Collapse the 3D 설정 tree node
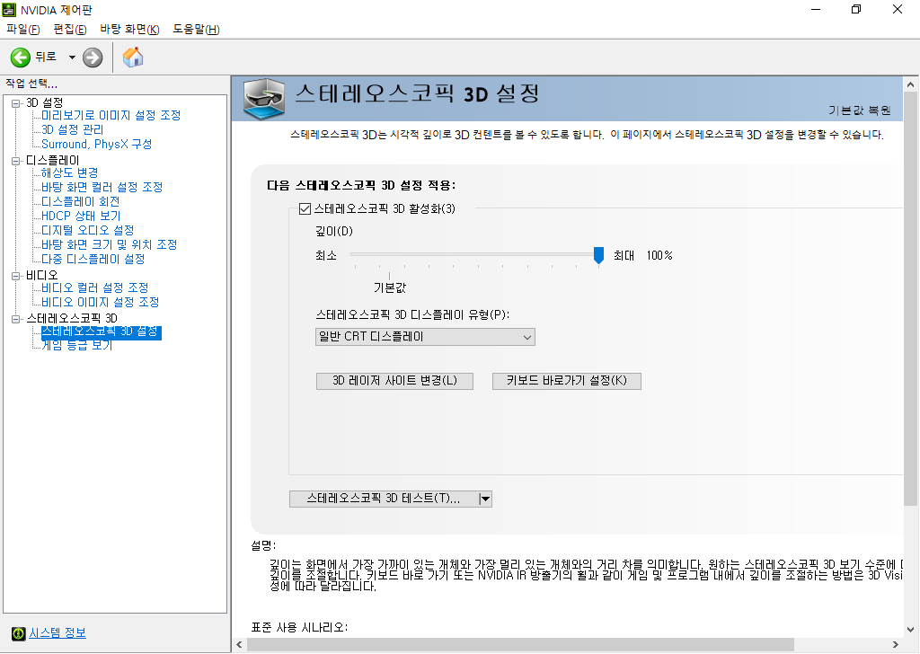 (16, 103)
